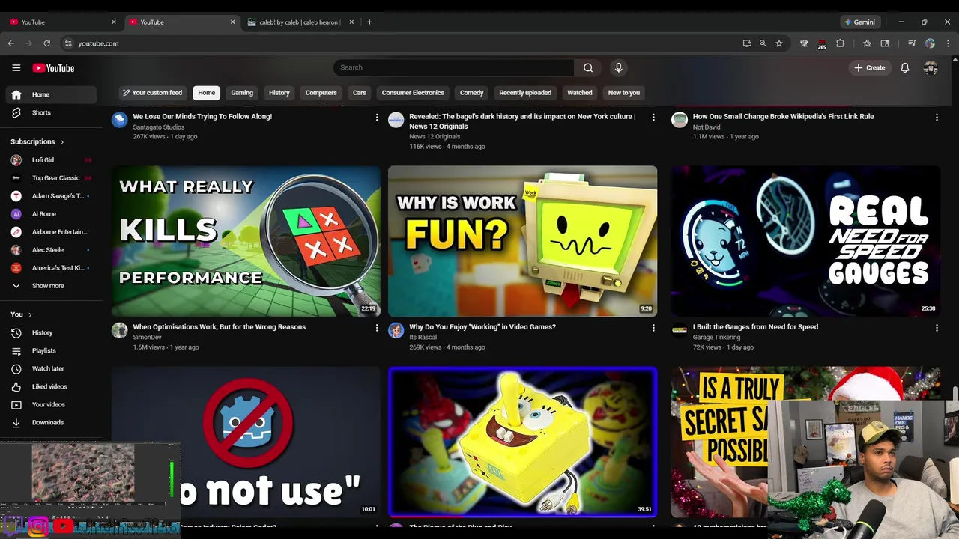Open options for bagel's dark history video

(653, 117)
